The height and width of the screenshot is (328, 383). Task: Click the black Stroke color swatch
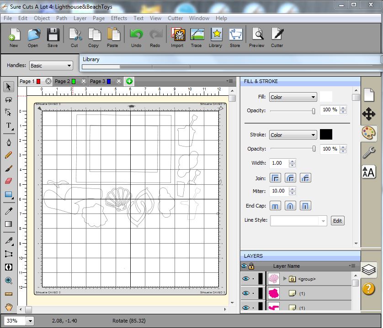pyautogui.click(x=326, y=135)
